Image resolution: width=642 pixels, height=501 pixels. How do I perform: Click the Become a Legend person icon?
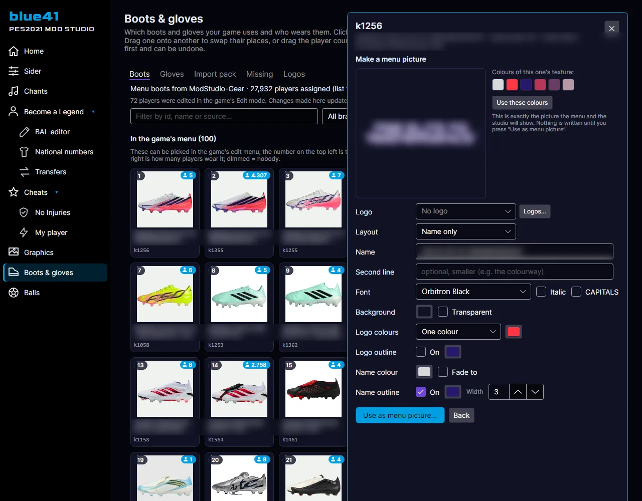(14, 112)
